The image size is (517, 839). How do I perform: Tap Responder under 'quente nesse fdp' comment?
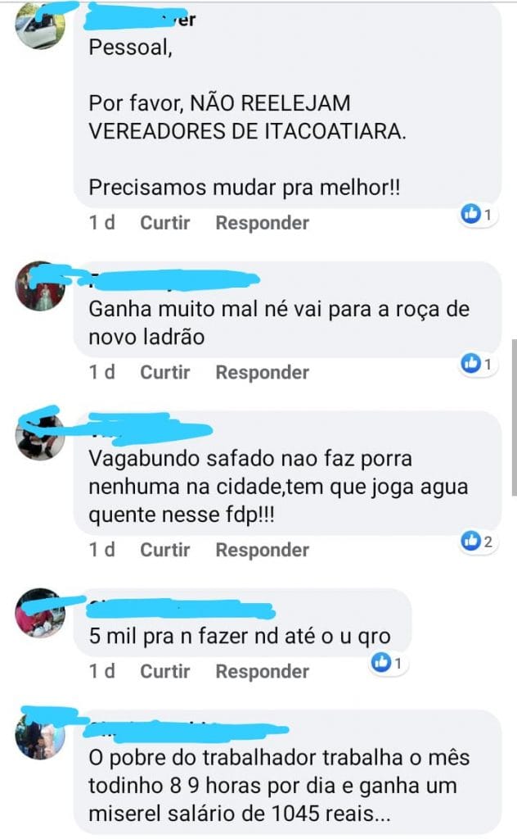263,550
